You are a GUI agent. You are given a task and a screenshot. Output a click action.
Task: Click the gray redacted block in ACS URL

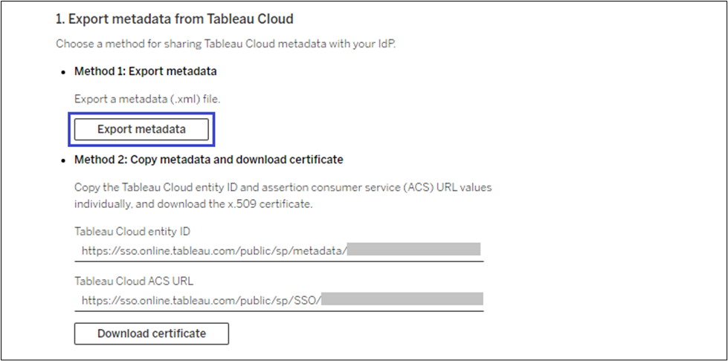point(402,299)
